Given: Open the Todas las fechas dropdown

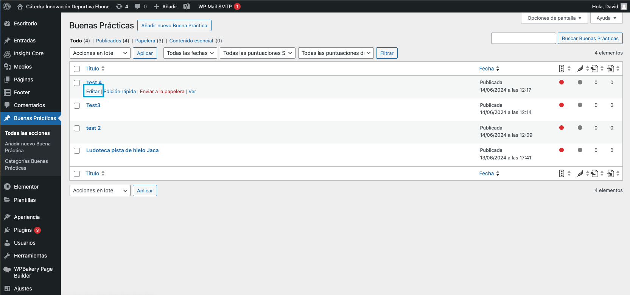Looking at the screenshot, I should pos(190,53).
